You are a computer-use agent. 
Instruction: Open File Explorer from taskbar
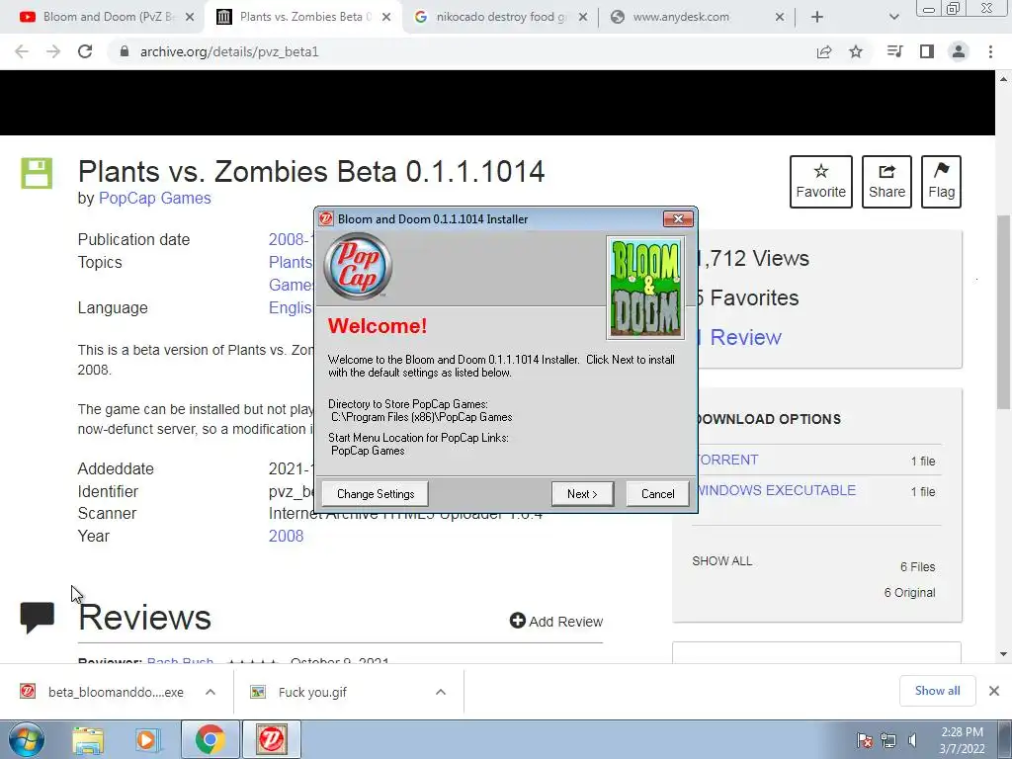(x=88, y=739)
